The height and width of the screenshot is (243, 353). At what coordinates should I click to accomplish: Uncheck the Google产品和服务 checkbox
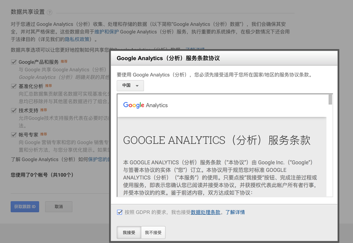[x=14, y=62]
